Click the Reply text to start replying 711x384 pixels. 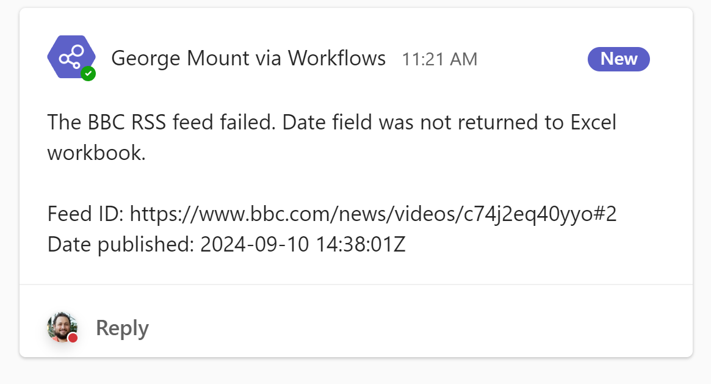tap(122, 328)
